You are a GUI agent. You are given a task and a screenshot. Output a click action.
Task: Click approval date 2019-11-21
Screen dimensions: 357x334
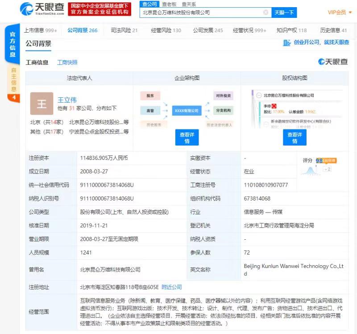(94, 225)
